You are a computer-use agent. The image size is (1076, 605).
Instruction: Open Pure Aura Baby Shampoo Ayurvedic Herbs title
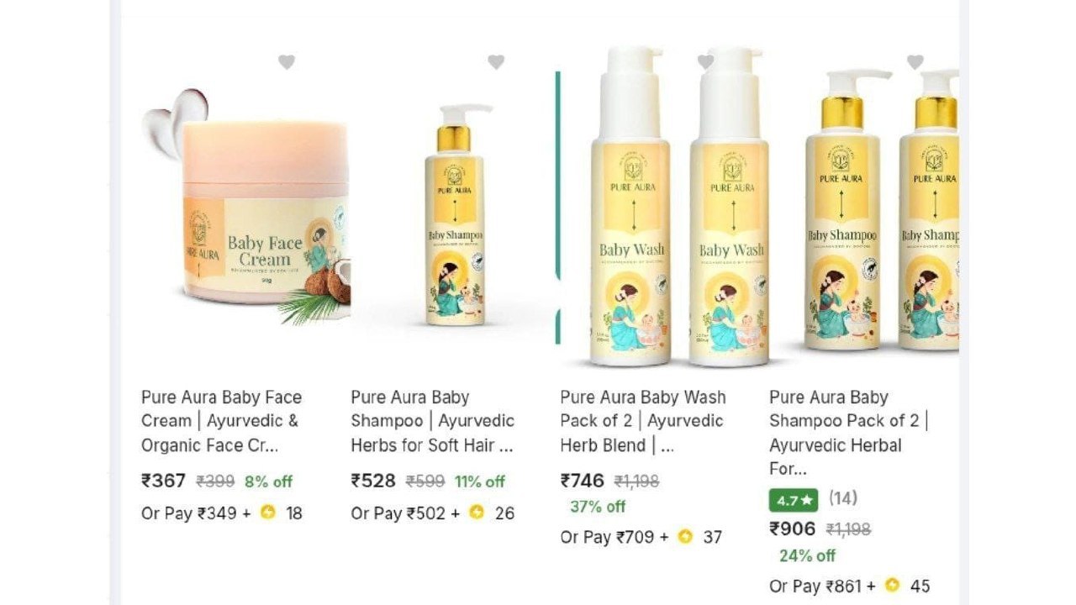(x=432, y=421)
